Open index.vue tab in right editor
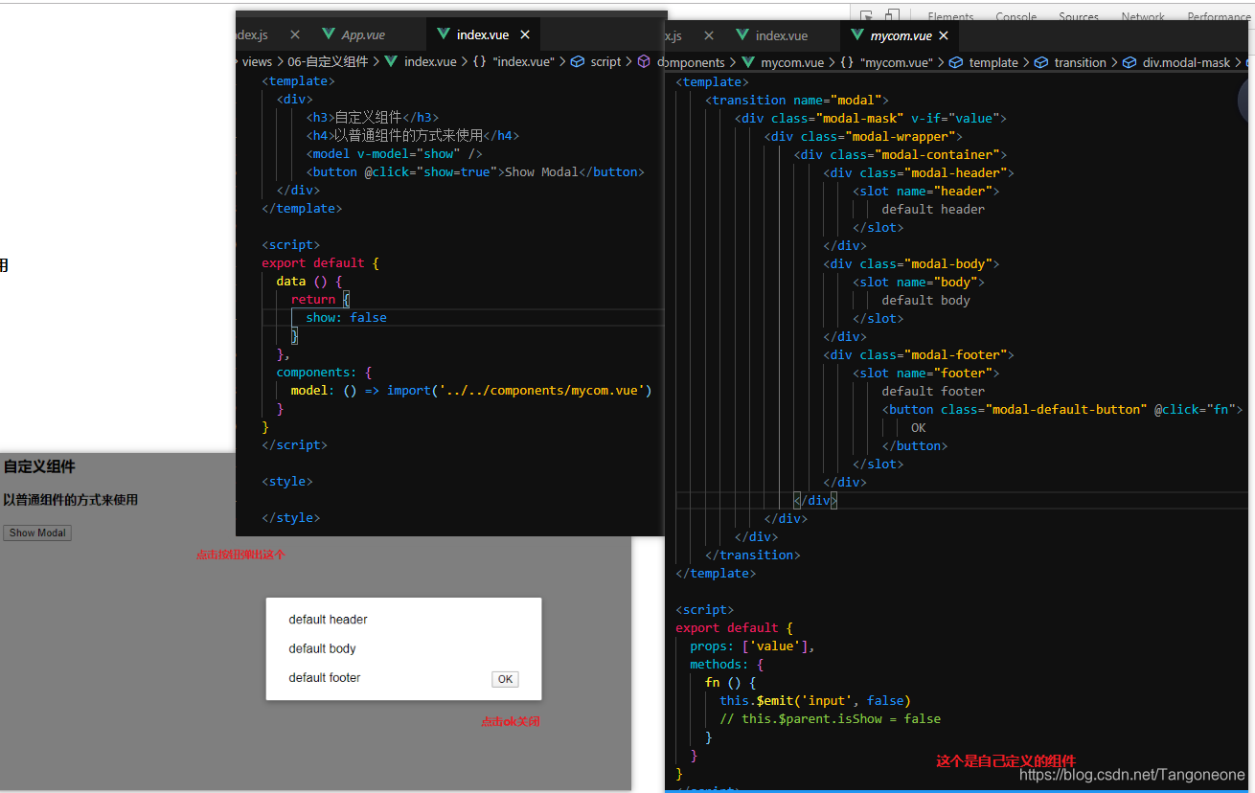This screenshot has height=793, width=1255. 781,35
